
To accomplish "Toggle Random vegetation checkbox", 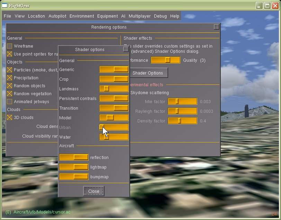I will point(9,93).
